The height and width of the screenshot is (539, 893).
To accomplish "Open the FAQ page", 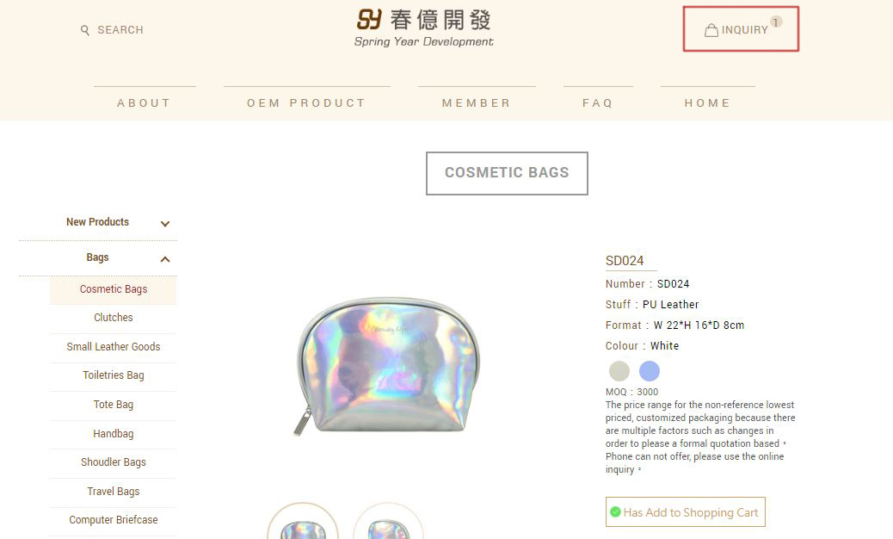I will [598, 102].
